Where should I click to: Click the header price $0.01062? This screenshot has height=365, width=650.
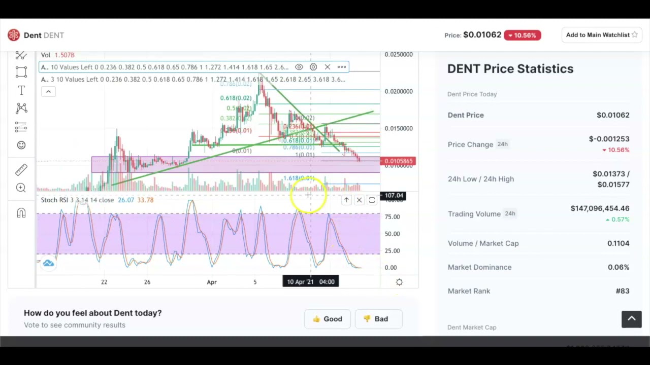pos(482,34)
